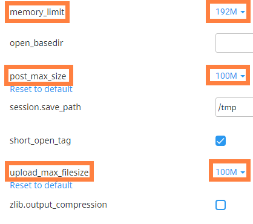The width and height of the screenshot is (253, 224).
Task: Reset post_max_size to default
Action: pyautogui.click(x=41, y=89)
